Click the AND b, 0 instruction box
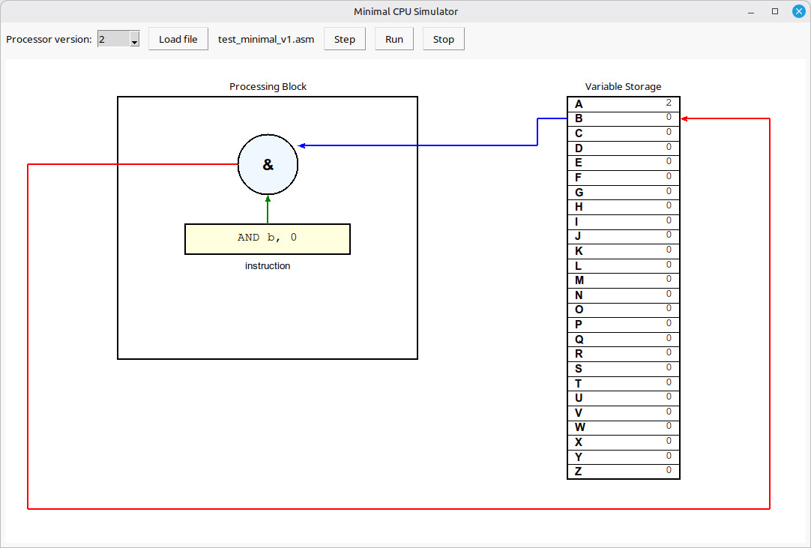 point(268,239)
